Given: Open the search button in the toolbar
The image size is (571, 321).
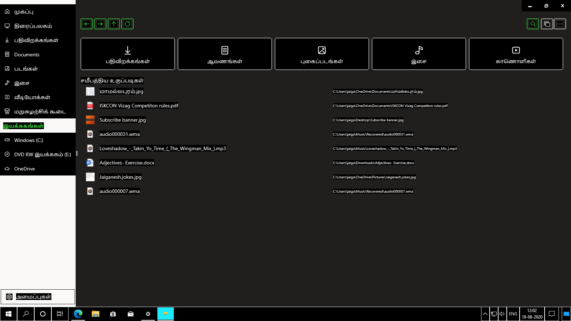Looking at the screenshot, I should click(x=533, y=24).
